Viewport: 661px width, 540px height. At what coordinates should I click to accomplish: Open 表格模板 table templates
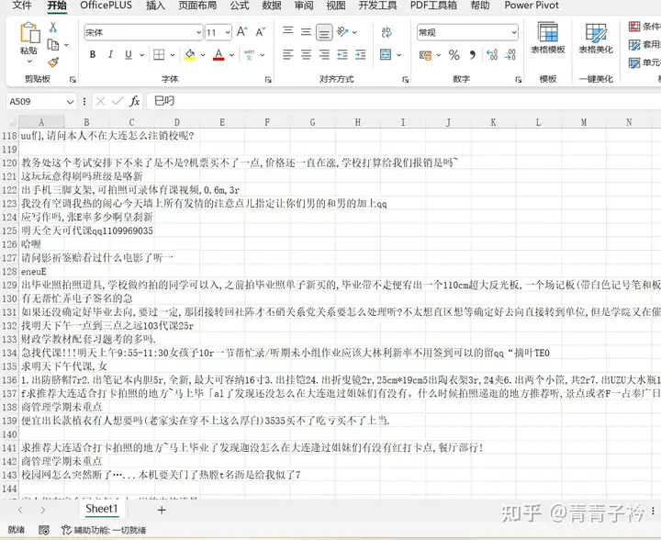[547, 38]
